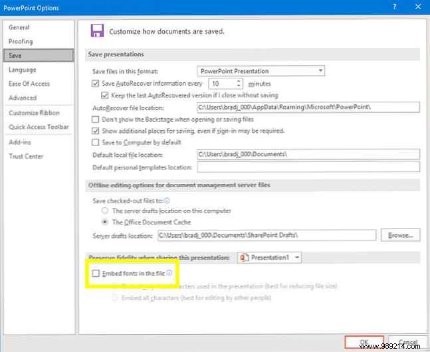Open Quick Access Toolbar settings
This screenshot has height=352, width=430.
pyautogui.click(x=39, y=127)
